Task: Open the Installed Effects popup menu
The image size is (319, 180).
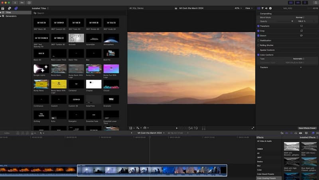Action: (x=309, y=137)
